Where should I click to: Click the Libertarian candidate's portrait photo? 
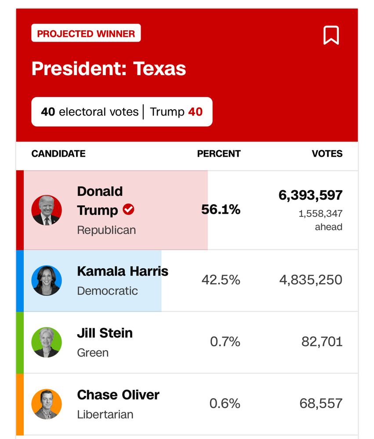(x=47, y=404)
